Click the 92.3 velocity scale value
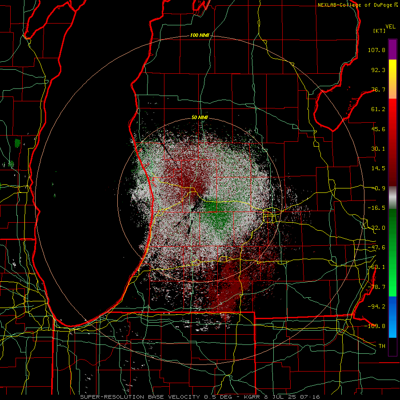400x400 pixels. (378, 70)
